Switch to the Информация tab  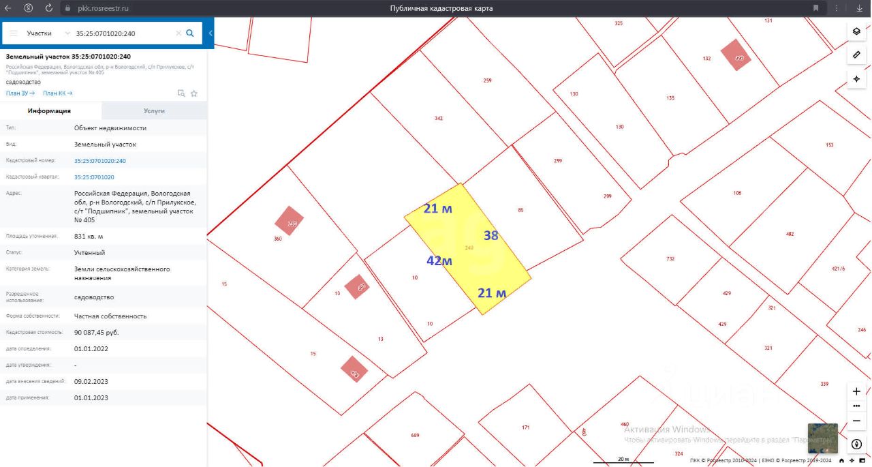pos(49,110)
